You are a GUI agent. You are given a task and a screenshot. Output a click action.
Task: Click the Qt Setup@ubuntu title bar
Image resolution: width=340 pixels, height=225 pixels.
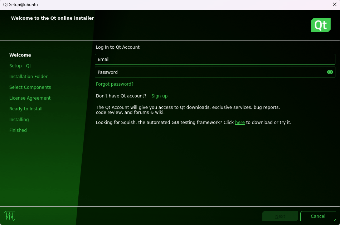click(x=143, y=5)
